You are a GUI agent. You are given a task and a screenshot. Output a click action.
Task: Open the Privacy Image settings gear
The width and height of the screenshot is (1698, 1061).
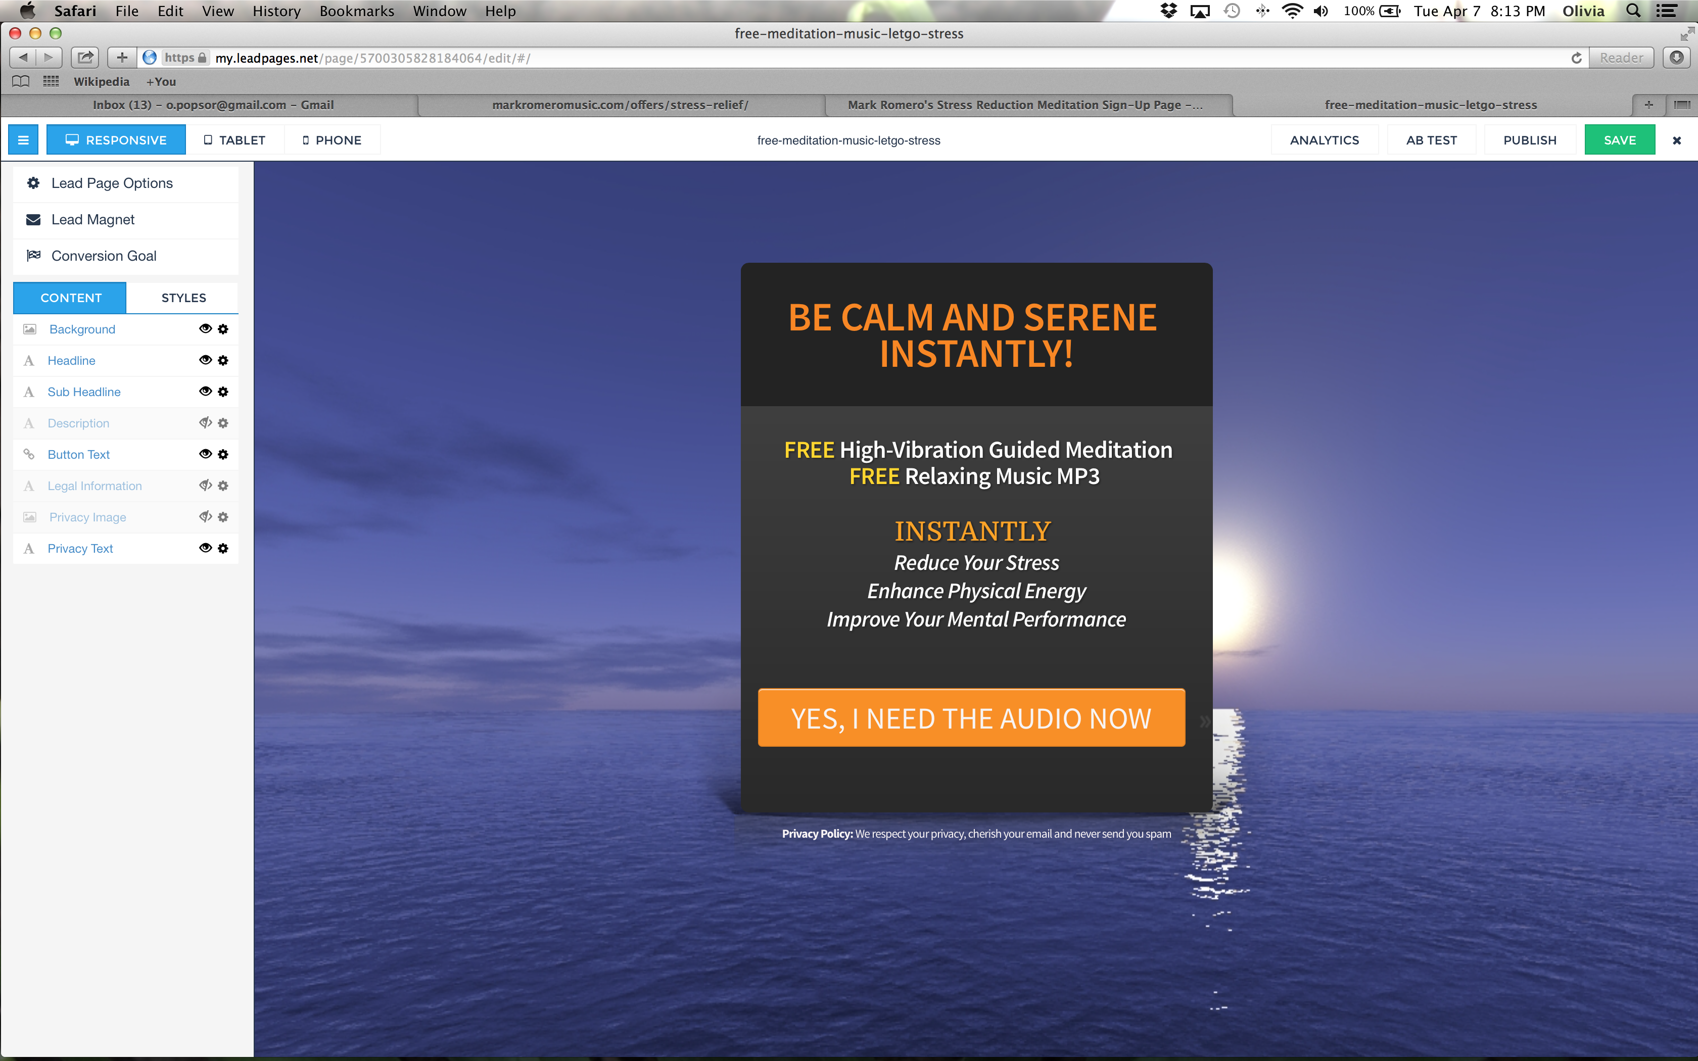[223, 516]
